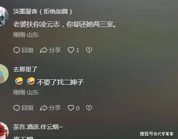The height and width of the screenshot is (139, 178).
Task: Click the 搜狐号@代军哥哥 watermark
Action: 157,134
